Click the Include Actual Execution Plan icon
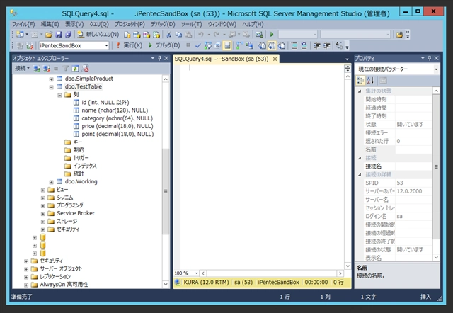The image size is (453, 313). 239,45
